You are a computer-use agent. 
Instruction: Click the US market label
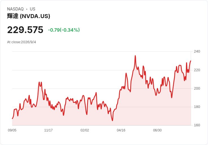32,9
